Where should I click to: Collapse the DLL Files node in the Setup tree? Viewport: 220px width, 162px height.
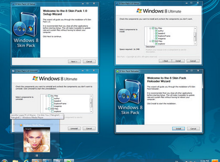click(150, 28)
